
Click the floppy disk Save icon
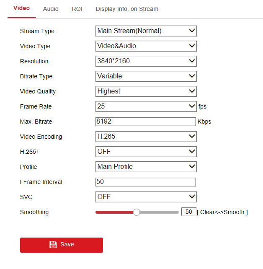pyautogui.click(x=53, y=245)
